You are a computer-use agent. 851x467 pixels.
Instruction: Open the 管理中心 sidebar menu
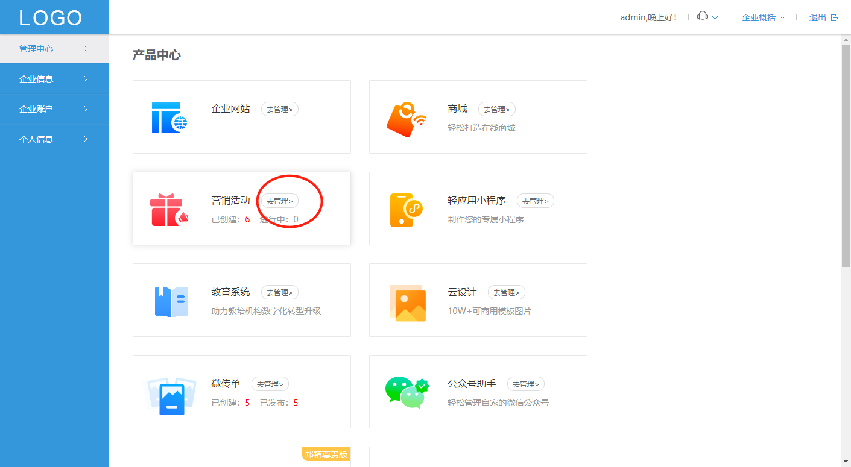(x=54, y=49)
